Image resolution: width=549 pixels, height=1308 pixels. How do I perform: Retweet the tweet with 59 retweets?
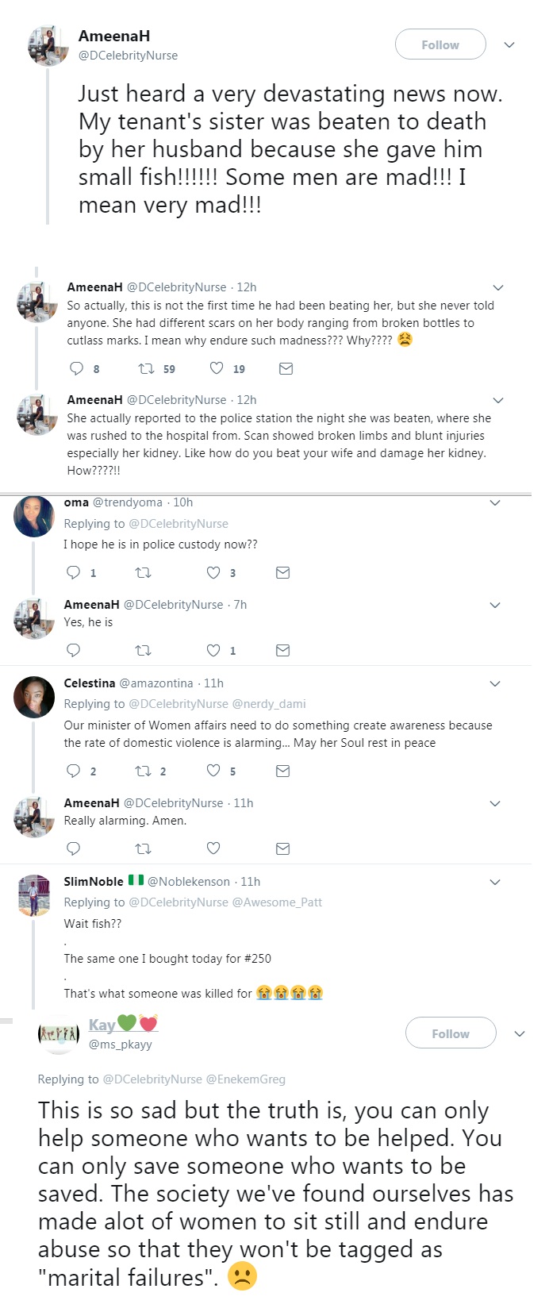pyautogui.click(x=147, y=368)
